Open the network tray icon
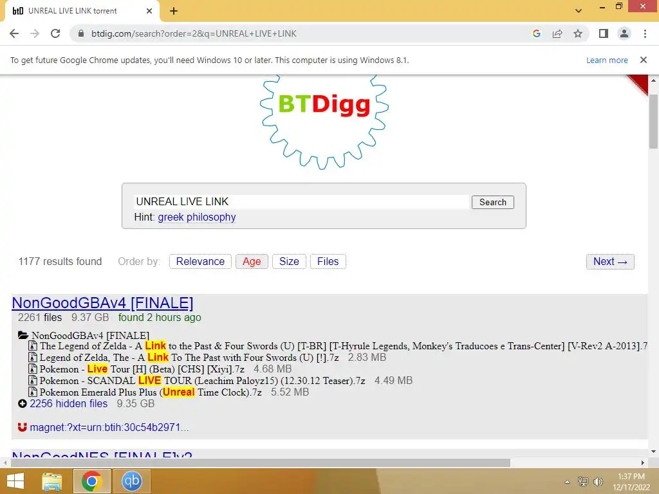The height and width of the screenshot is (494, 659). point(583,481)
